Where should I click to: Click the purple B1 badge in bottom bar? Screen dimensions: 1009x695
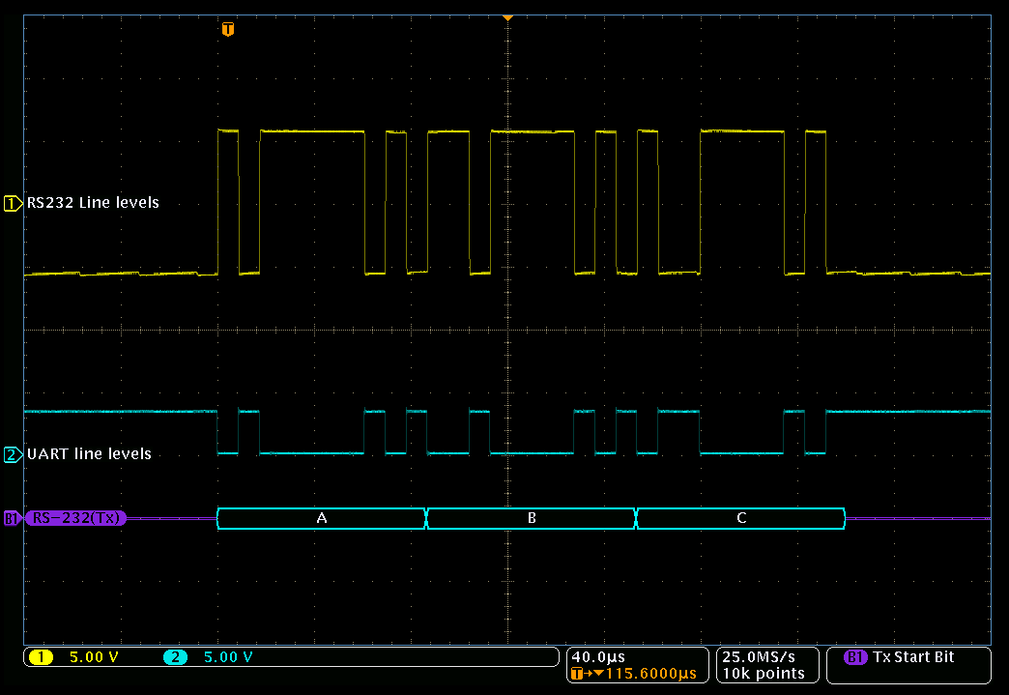coord(855,657)
